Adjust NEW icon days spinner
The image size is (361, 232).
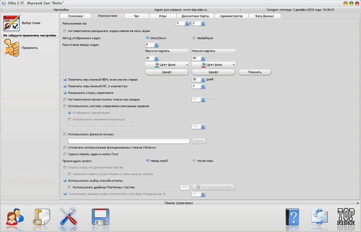[x=203, y=80]
